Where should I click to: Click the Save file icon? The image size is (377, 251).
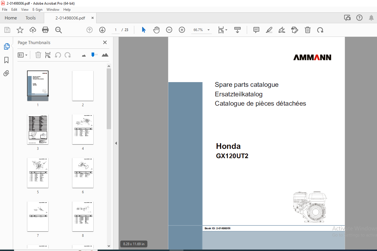(7, 30)
